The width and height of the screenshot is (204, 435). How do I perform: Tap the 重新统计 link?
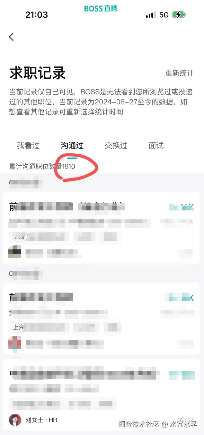(x=179, y=73)
